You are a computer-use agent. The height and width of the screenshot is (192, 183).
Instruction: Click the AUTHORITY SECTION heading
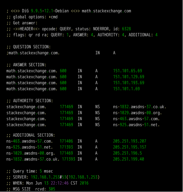tap(33, 101)
